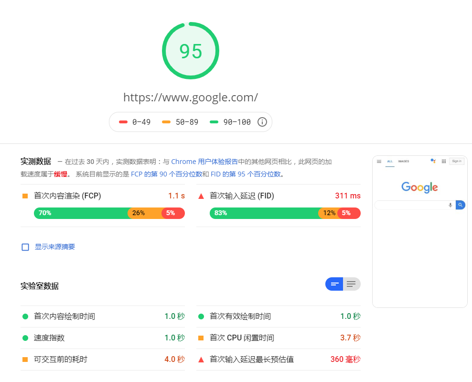
Task: Expand the 首次输入延迟最长预估值 row
Action: pos(279,360)
